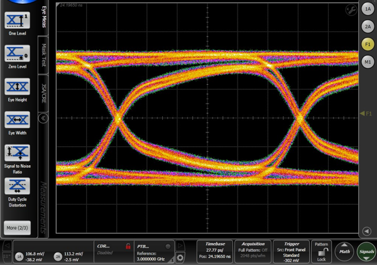
Task: Click the red CDR lock icon
Action: [x=128, y=246]
